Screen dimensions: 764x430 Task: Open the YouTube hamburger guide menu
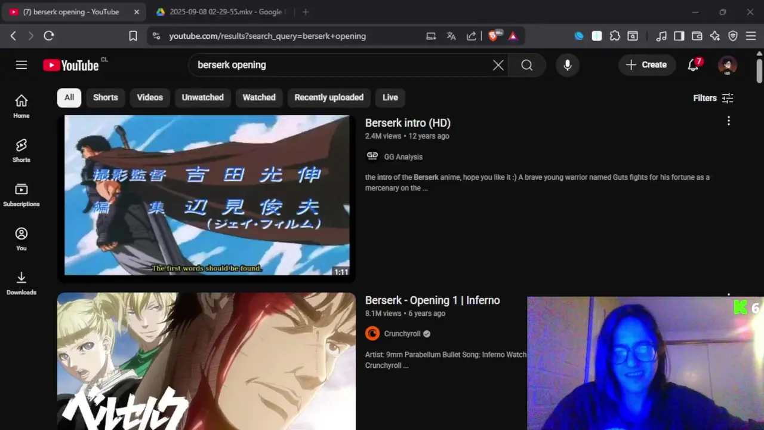pos(21,65)
